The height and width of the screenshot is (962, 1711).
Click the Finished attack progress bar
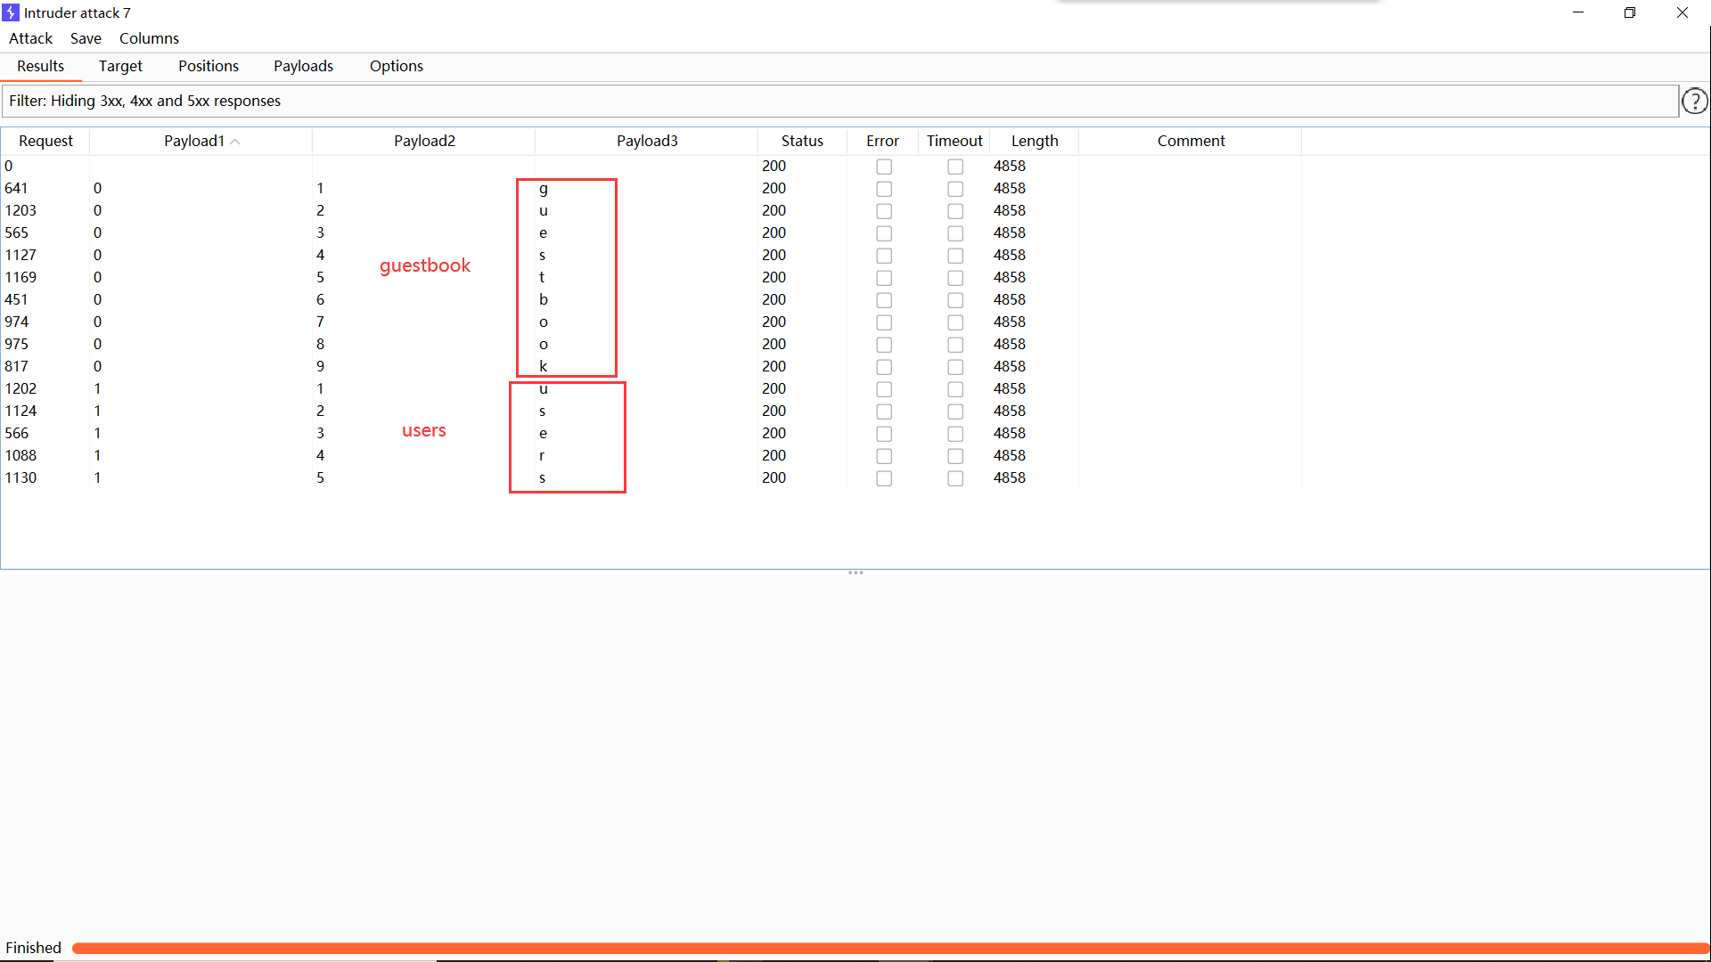pos(889,948)
